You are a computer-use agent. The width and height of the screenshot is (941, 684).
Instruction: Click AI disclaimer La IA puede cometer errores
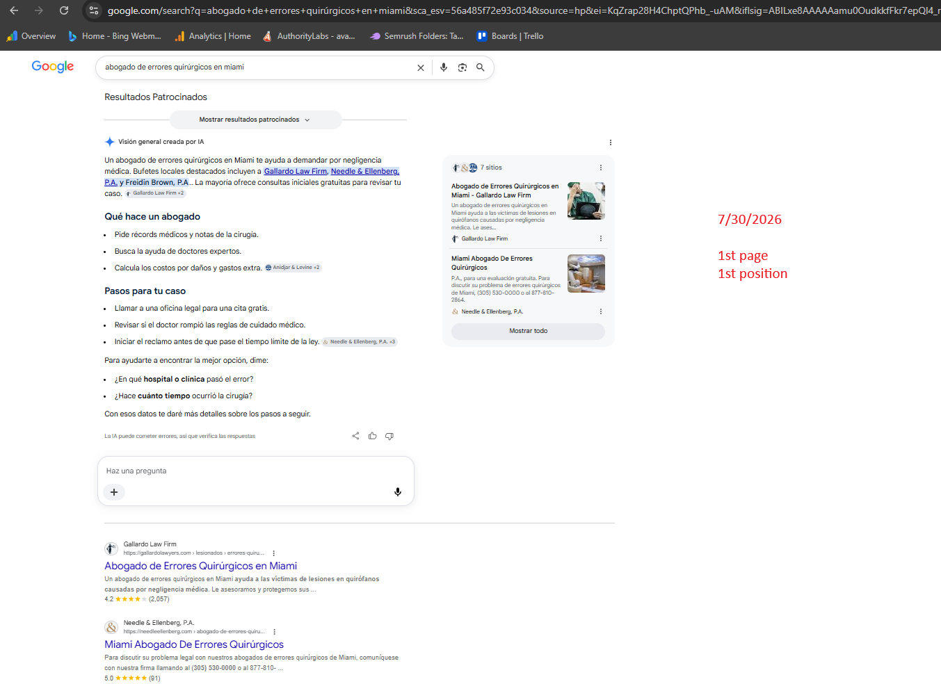[x=180, y=437]
